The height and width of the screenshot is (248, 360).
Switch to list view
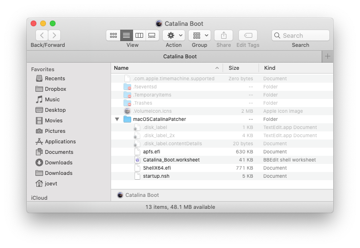coord(126,35)
